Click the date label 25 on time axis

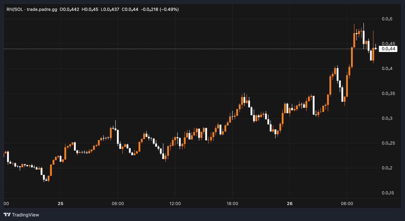[60, 204]
